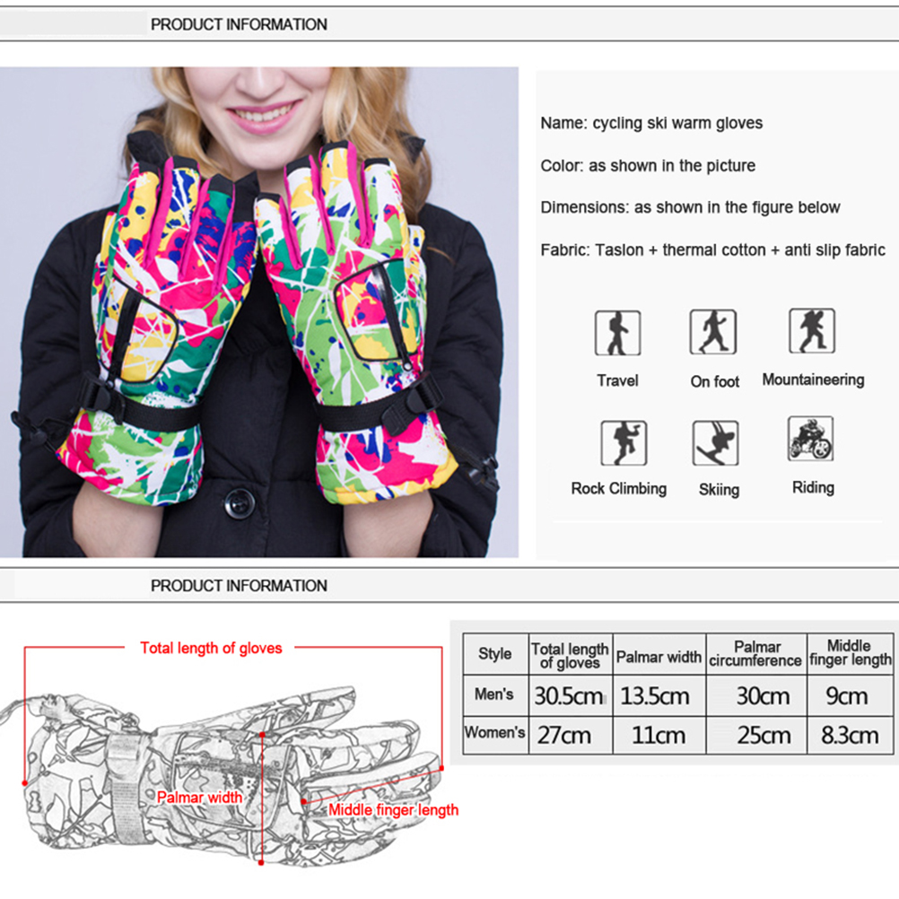Click the red Total length of gloves label
Viewport: 899px width, 899px height.
(x=211, y=648)
